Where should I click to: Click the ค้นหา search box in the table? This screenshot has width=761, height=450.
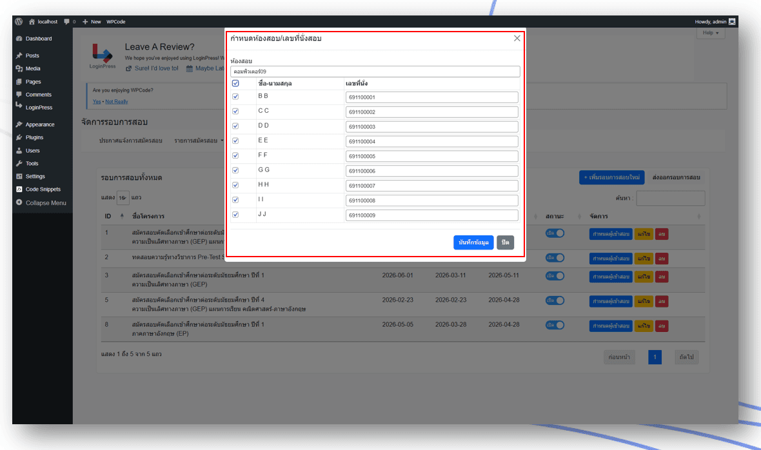coord(670,198)
